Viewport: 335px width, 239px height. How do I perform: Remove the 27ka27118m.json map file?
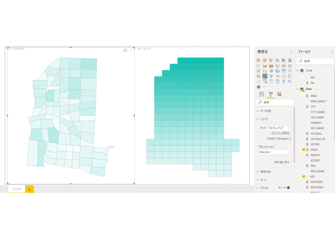(290, 139)
